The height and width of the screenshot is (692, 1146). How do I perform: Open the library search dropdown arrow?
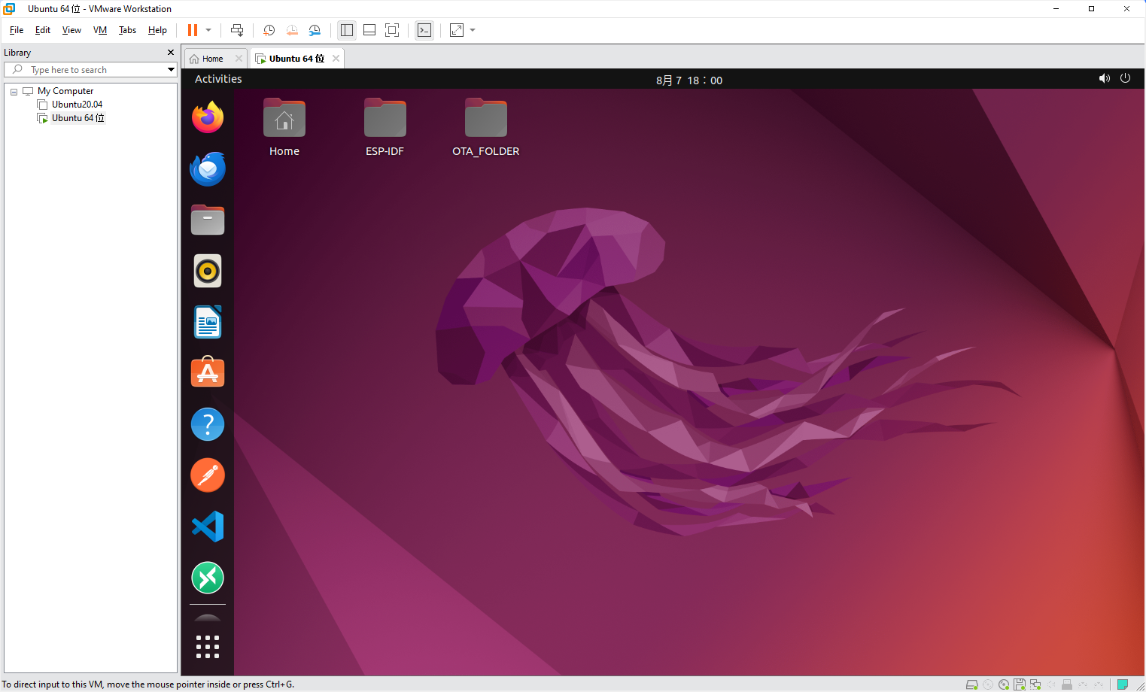pos(171,69)
